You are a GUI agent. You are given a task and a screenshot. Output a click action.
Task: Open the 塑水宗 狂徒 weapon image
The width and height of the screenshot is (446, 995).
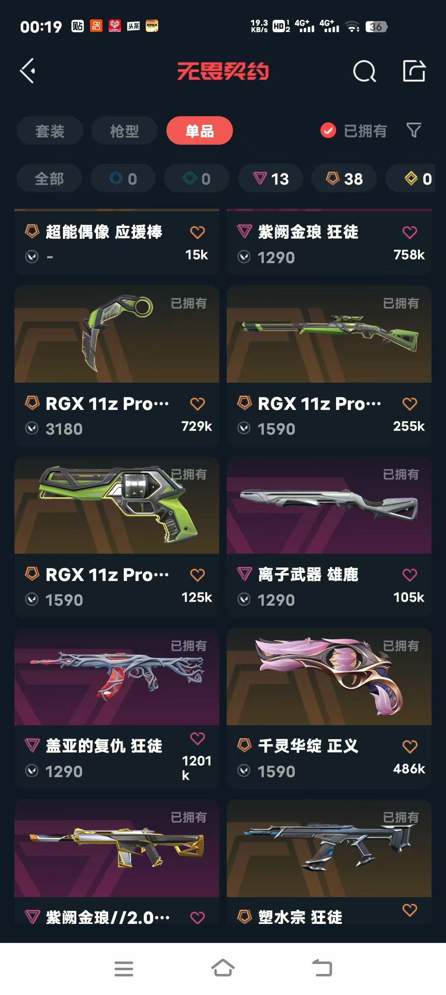click(329, 848)
